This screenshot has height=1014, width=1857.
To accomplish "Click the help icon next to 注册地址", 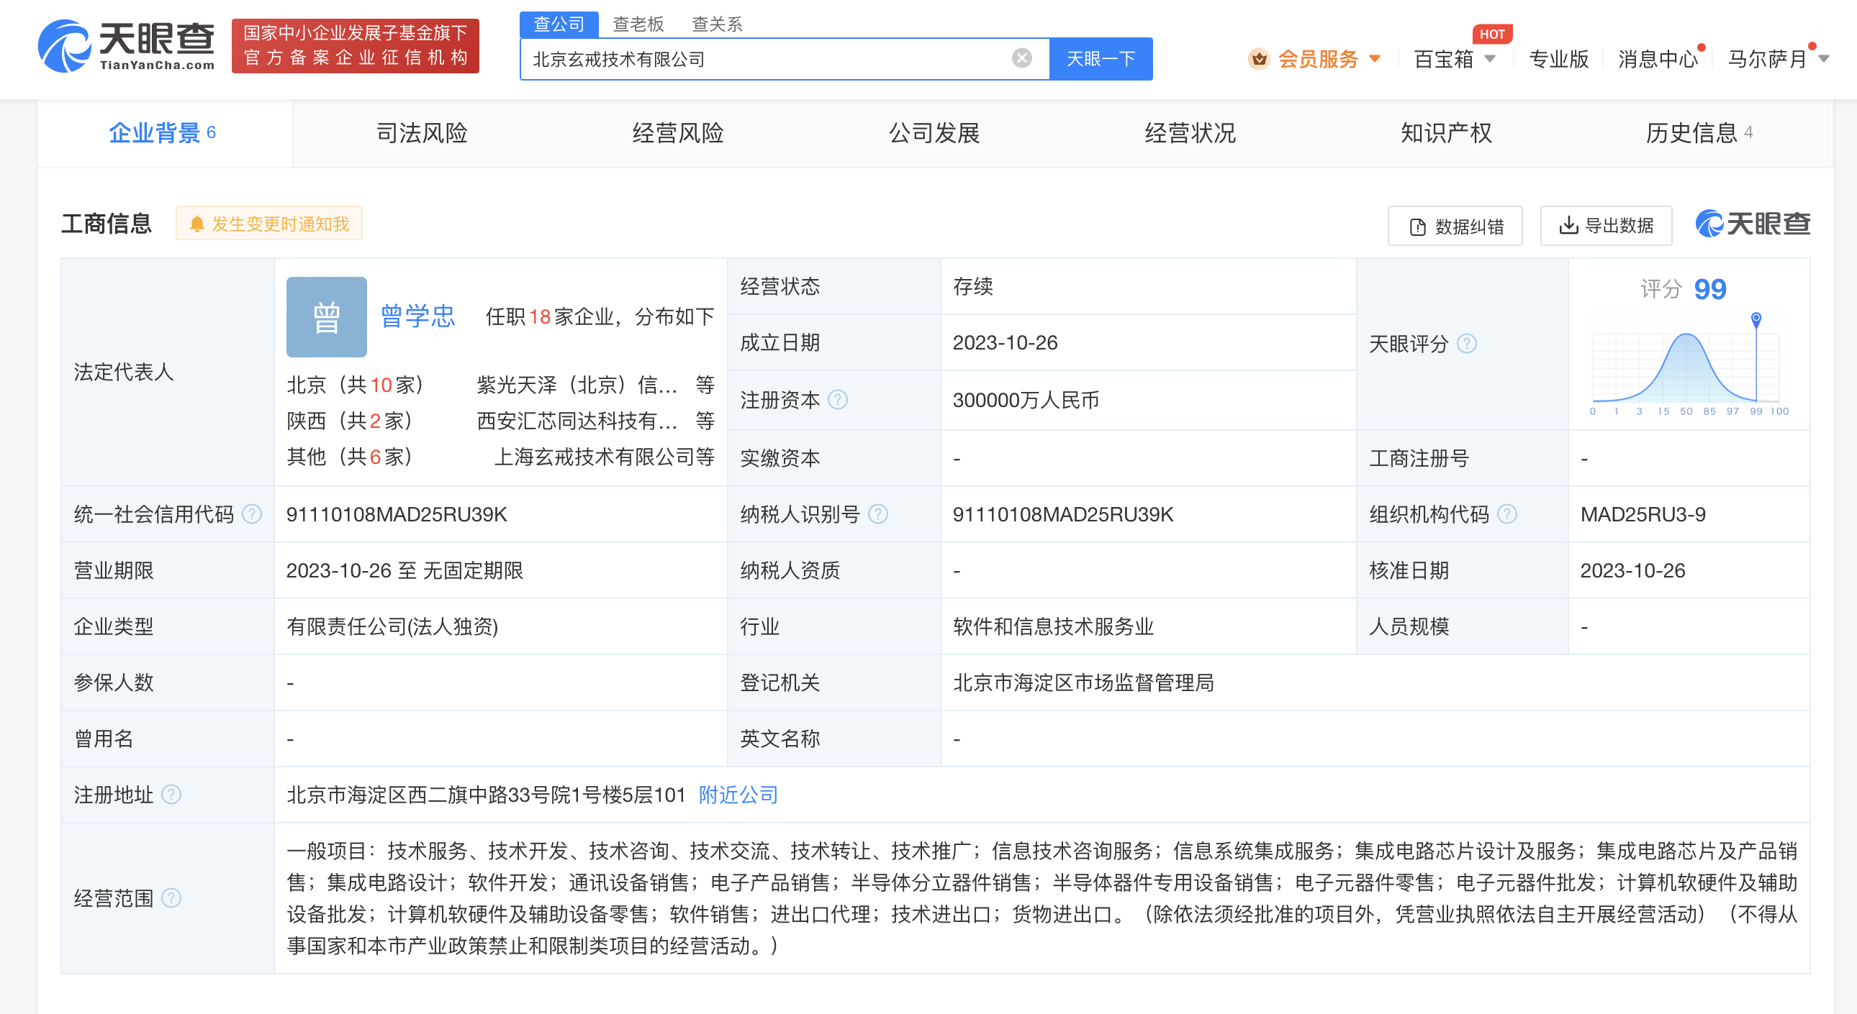I will (171, 795).
